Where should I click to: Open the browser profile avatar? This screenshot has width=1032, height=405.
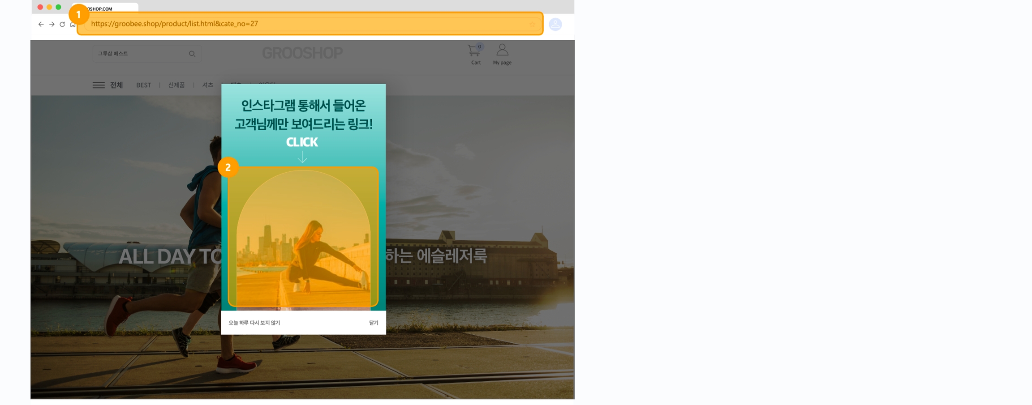[x=555, y=24]
